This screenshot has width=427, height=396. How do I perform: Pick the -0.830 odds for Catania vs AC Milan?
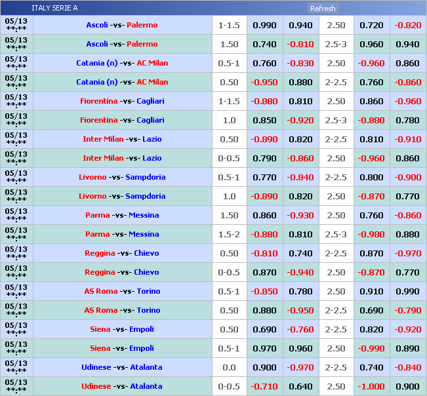coord(300,63)
